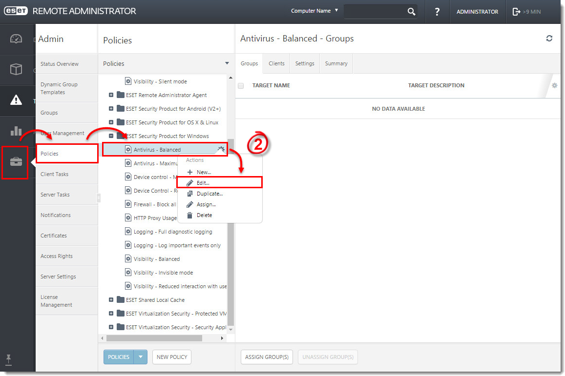Click the pin icon at sidebar bottom
The height and width of the screenshot is (376, 565).
click(9, 359)
